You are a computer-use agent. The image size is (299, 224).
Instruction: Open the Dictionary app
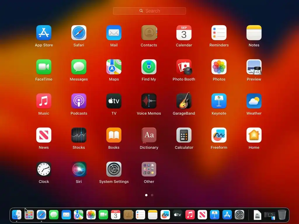[149, 135]
